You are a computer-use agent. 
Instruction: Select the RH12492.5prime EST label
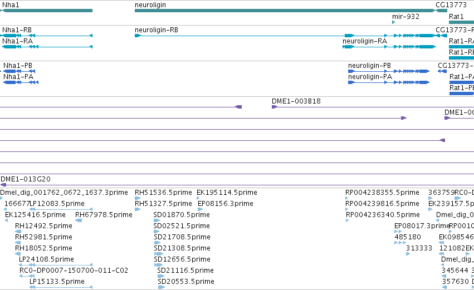pos(43,226)
